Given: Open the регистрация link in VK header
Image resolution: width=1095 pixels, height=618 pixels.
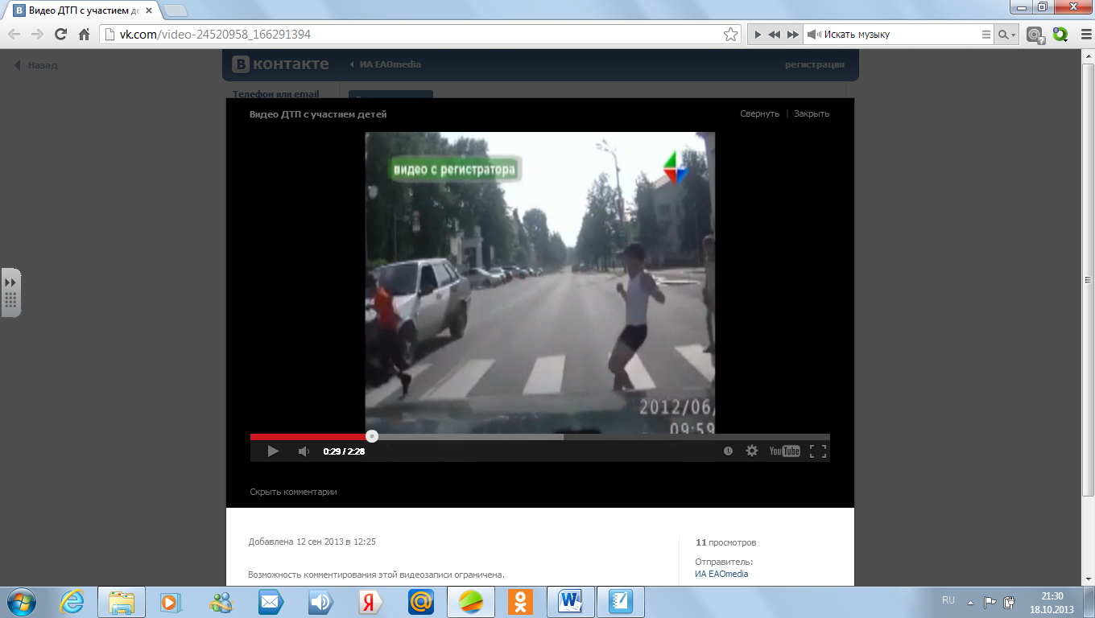Looking at the screenshot, I should [x=815, y=64].
